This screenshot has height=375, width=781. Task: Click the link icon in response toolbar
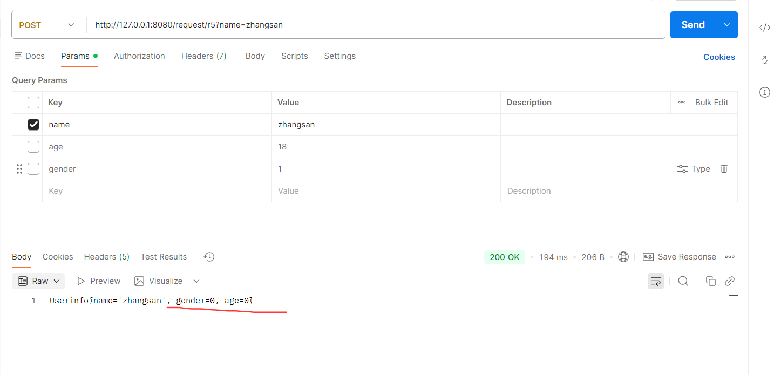730,281
